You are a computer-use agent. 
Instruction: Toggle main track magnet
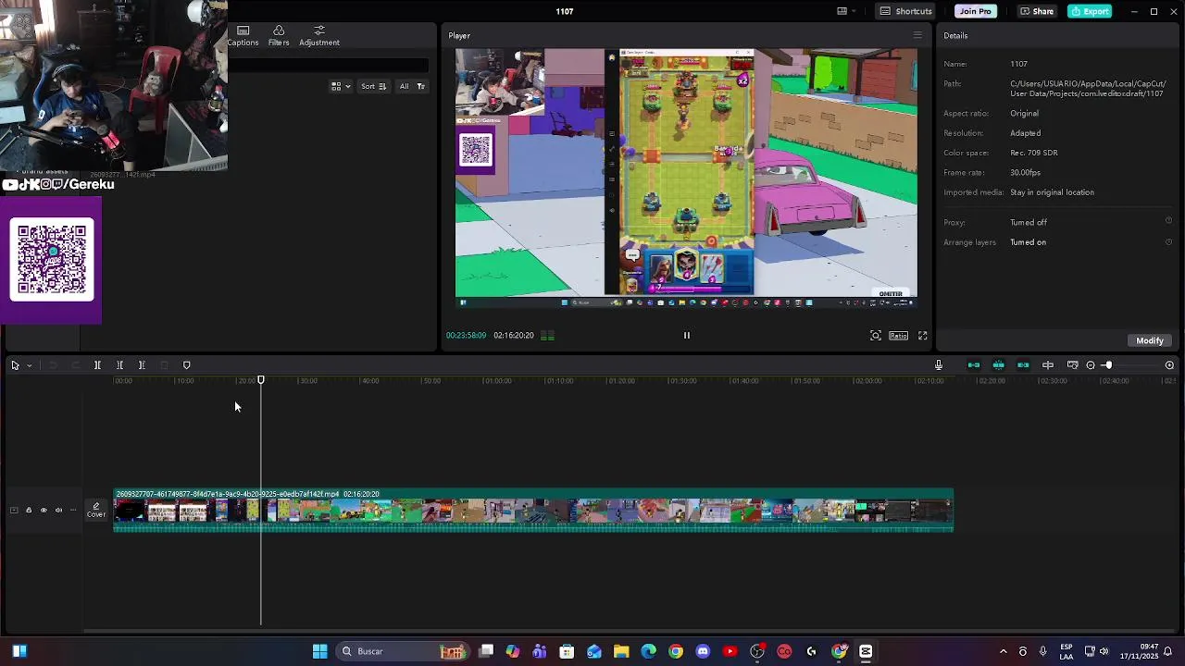click(x=973, y=365)
